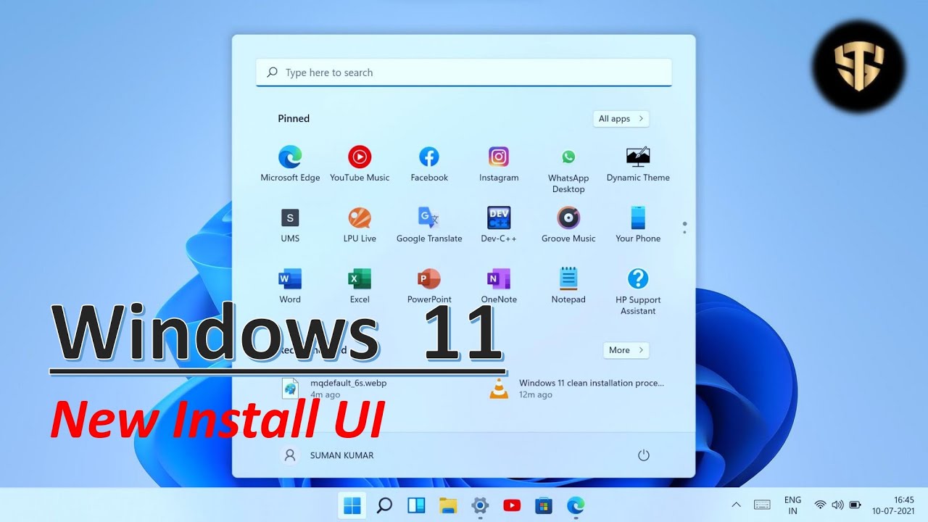Open clock showing 16:45 10-07-2021
Image resolution: width=928 pixels, height=522 pixels.
click(893, 505)
